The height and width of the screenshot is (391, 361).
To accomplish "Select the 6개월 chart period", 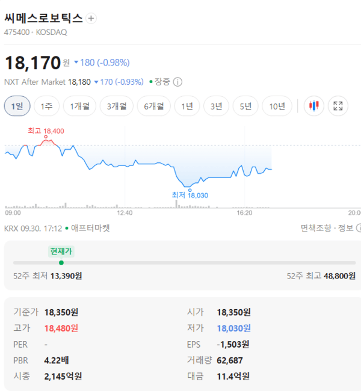I will point(153,106).
